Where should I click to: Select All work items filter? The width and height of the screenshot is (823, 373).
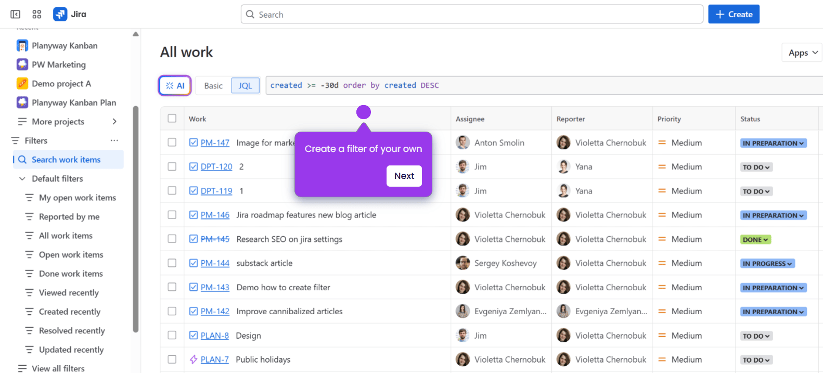click(x=66, y=236)
